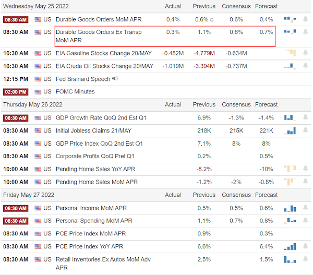Screen dimensions: 313x275
Task: Open mini chart for Personal Income MoM APR
Action: pyautogui.click(x=290, y=208)
